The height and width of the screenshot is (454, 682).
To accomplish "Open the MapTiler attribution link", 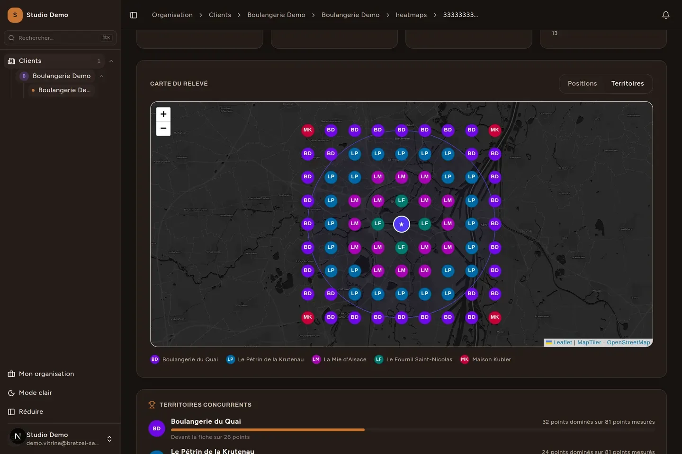I will point(589,342).
